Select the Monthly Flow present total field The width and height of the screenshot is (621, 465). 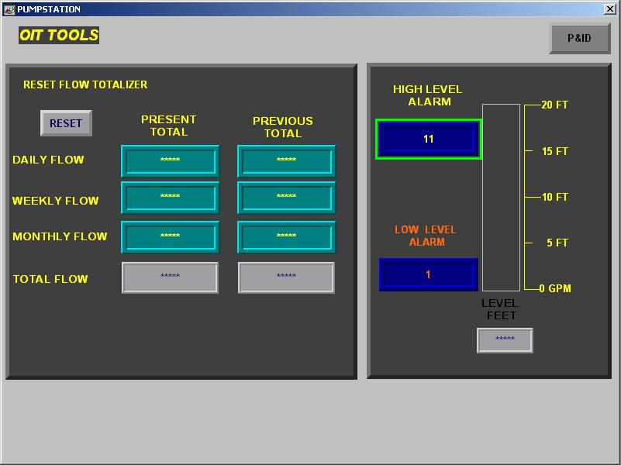click(x=170, y=236)
